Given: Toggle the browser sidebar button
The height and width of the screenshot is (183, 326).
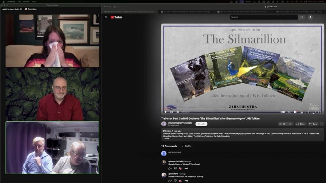Looking at the screenshot, I should [115, 7].
